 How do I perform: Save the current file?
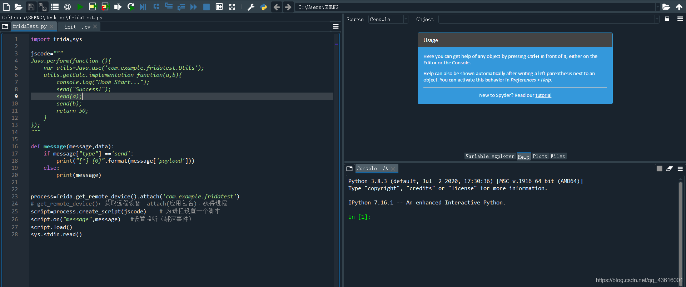[x=31, y=7]
